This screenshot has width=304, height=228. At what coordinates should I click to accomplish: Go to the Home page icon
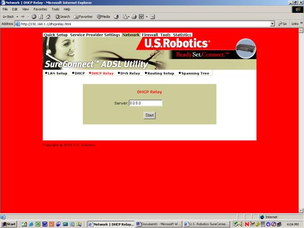coord(48,17)
